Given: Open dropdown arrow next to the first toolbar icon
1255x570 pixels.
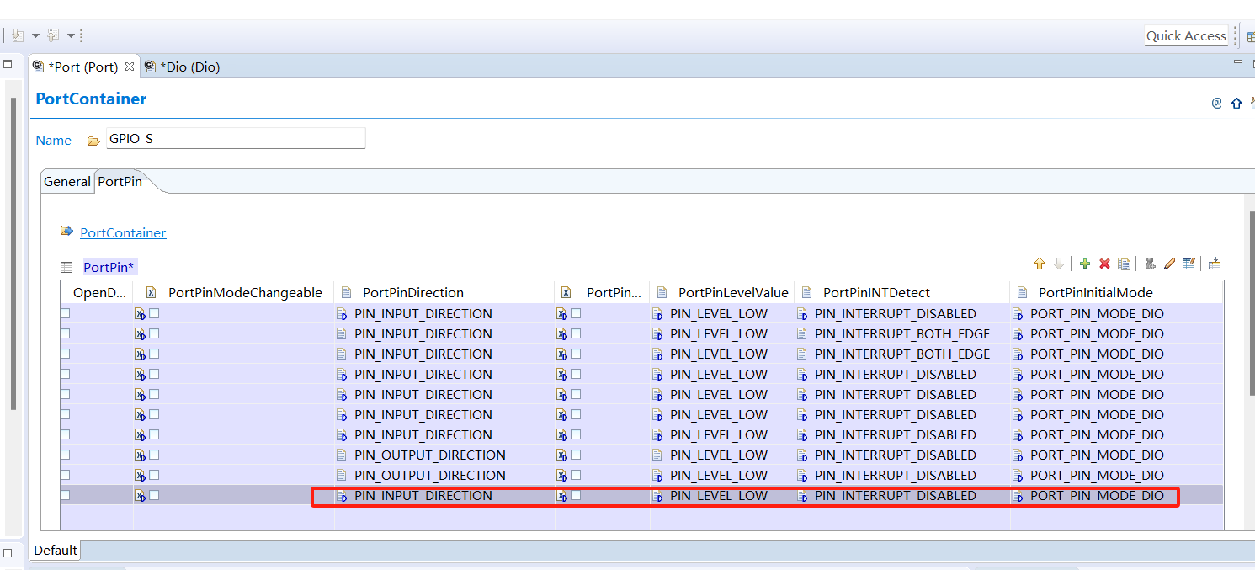Looking at the screenshot, I should [x=35, y=35].
